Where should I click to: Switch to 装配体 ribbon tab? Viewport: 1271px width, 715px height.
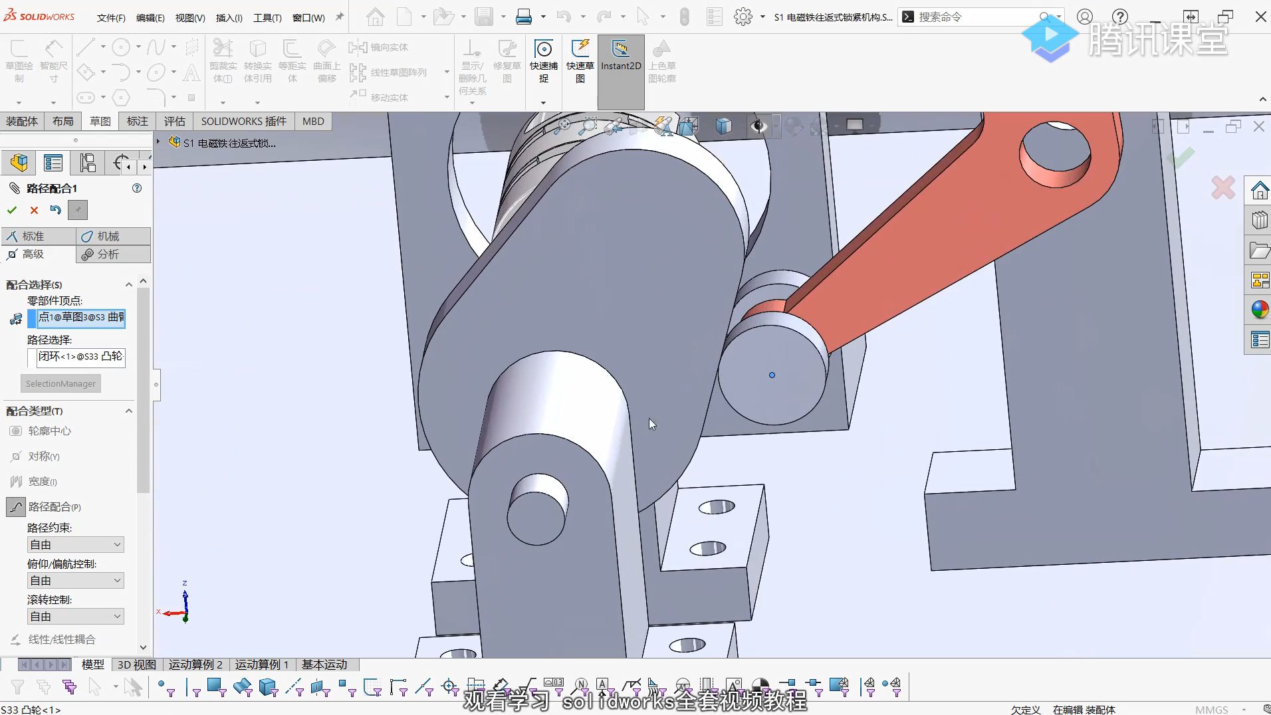coord(22,121)
